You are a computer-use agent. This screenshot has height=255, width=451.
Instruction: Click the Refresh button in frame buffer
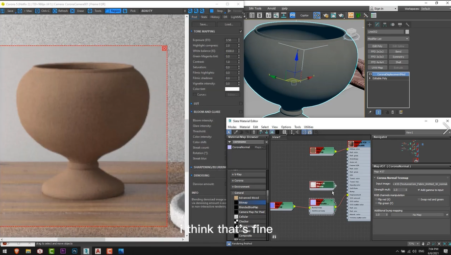(x=60, y=11)
